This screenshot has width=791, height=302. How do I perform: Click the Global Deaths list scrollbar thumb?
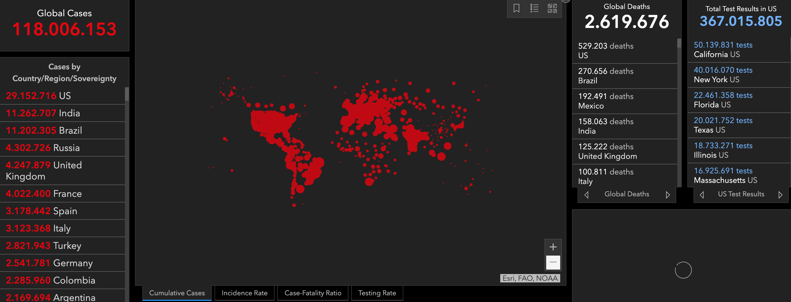(679, 43)
